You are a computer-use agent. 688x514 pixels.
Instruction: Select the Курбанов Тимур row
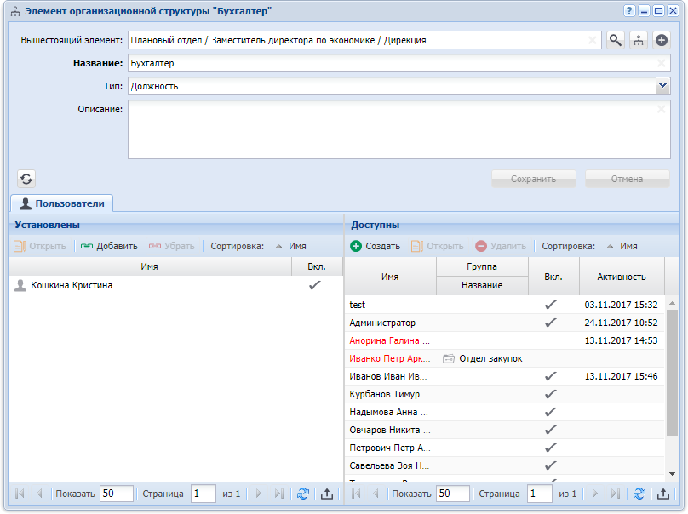click(505, 394)
